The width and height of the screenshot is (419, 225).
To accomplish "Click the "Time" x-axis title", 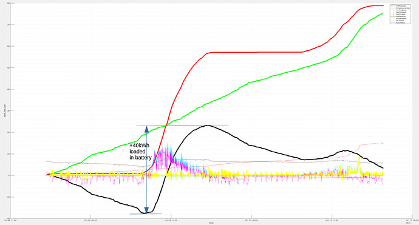I will pyautogui.click(x=211, y=223).
